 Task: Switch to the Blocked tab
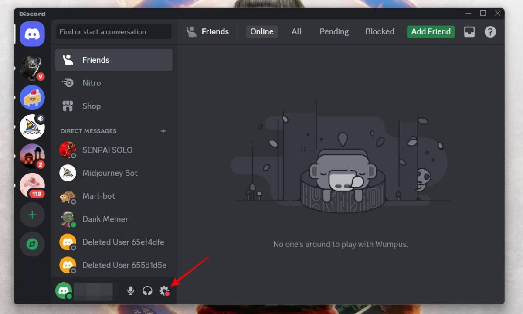tap(380, 31)
